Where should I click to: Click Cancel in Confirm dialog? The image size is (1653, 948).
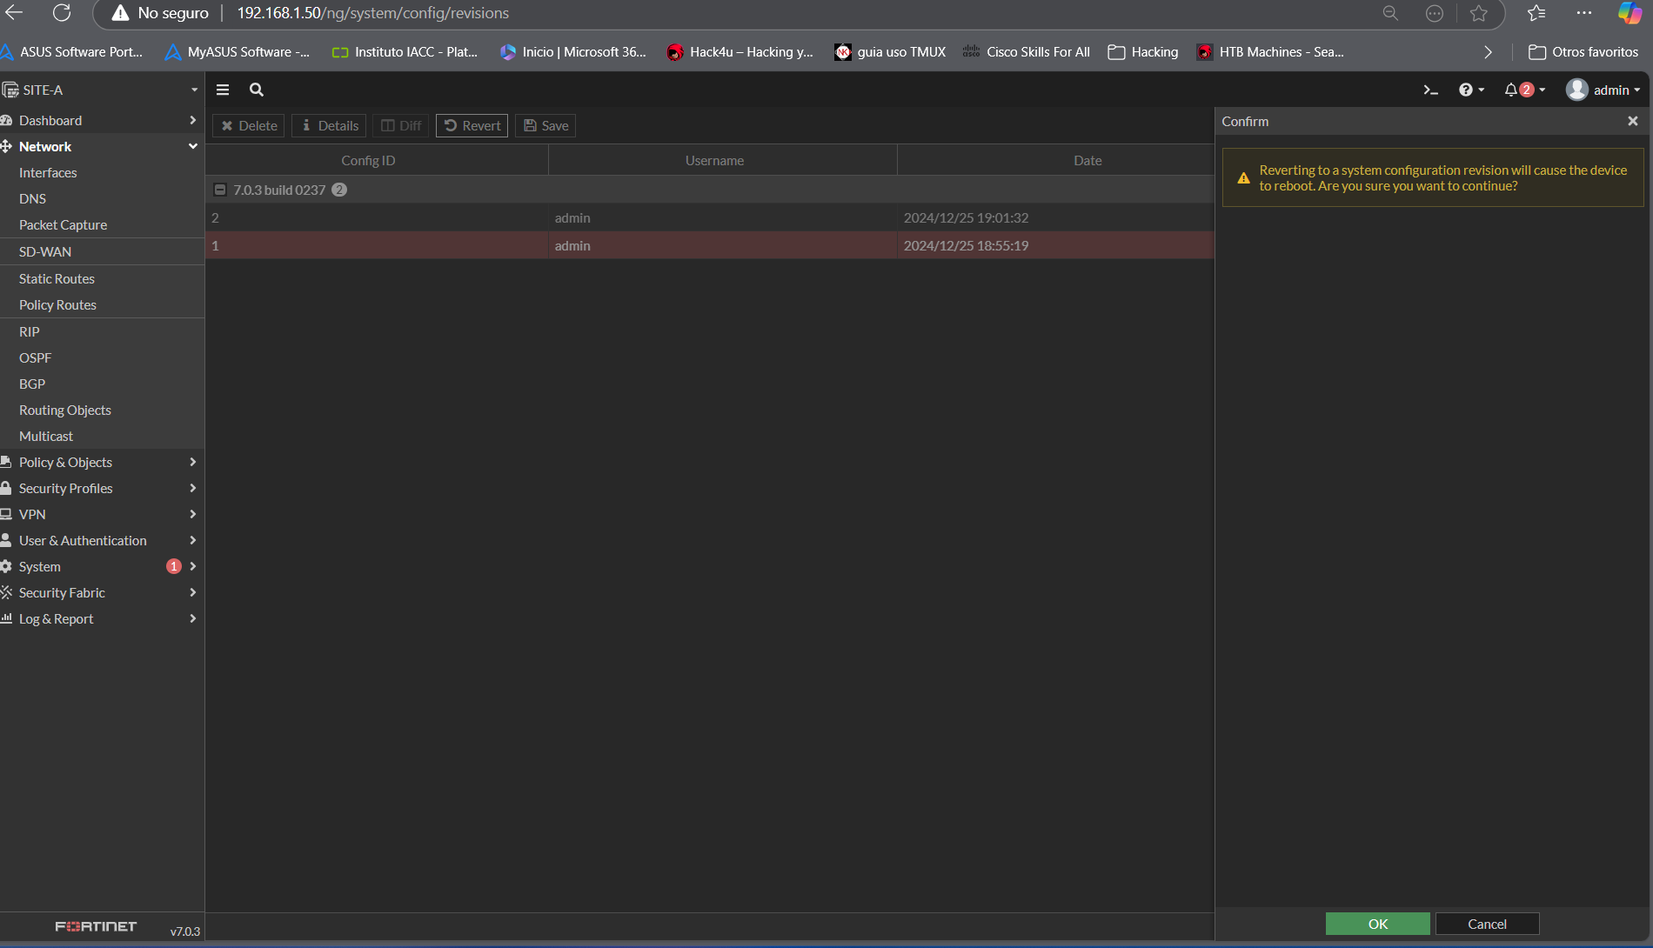point(1487,924)
